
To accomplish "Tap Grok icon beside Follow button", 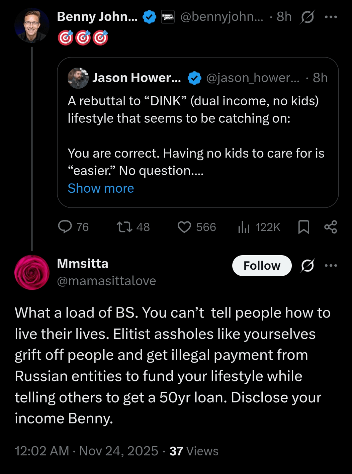I will (x=307, y=266).
